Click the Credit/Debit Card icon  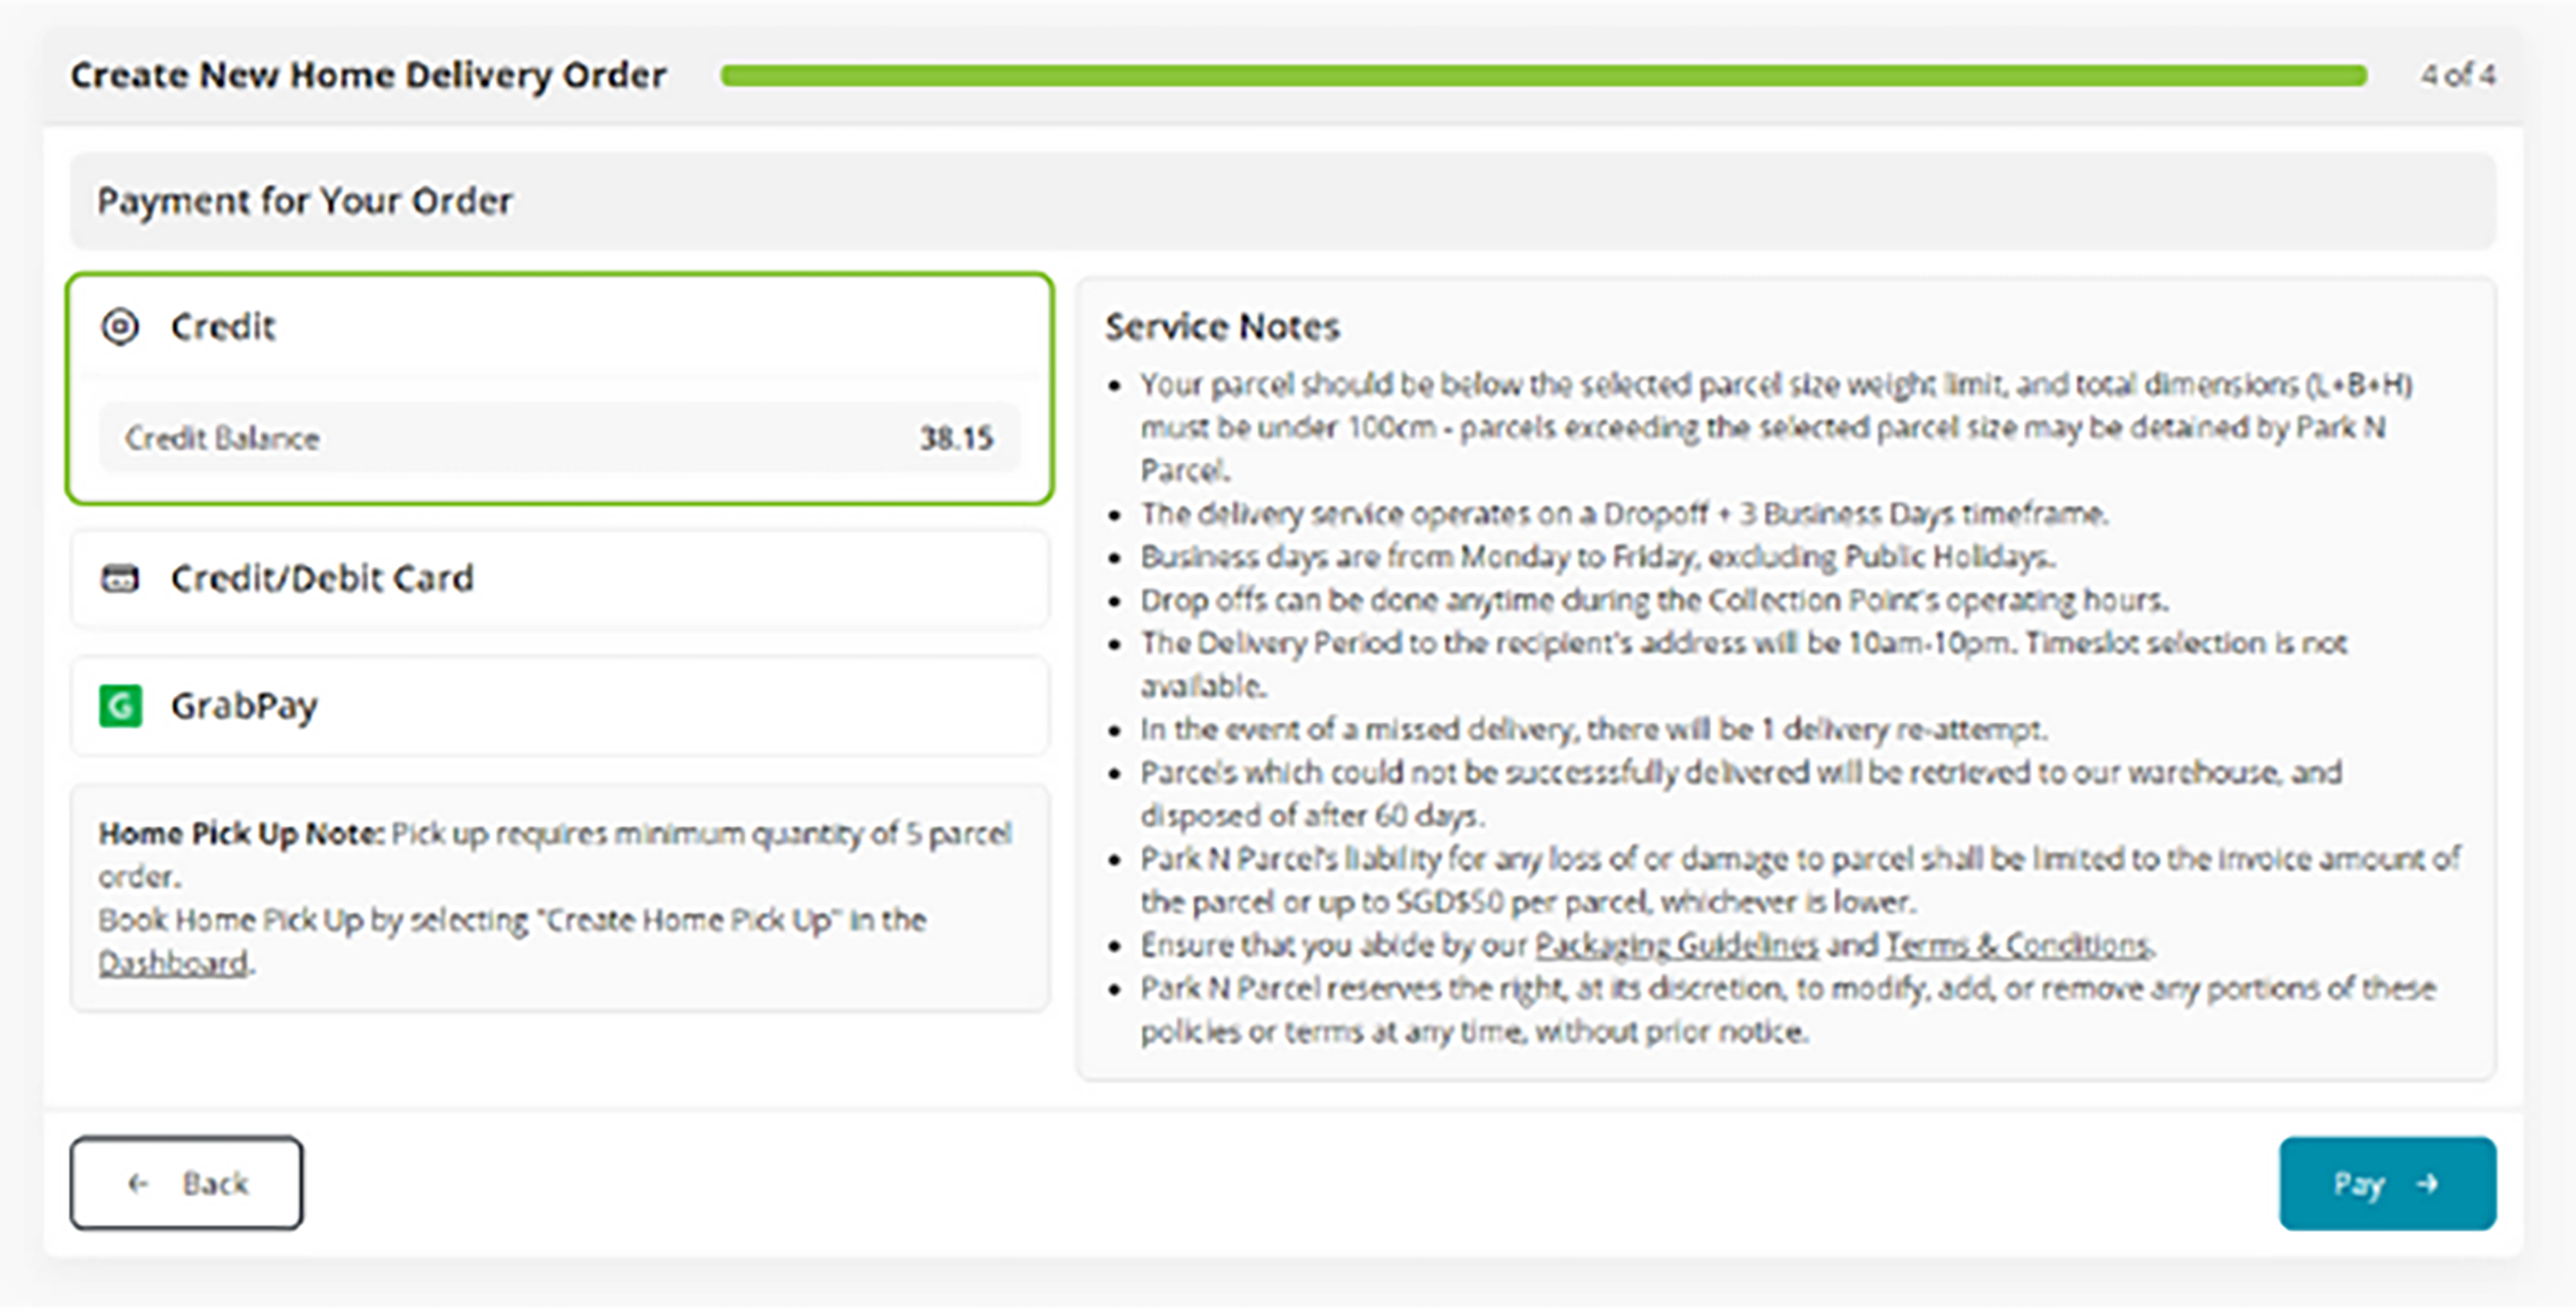point(120,579)
